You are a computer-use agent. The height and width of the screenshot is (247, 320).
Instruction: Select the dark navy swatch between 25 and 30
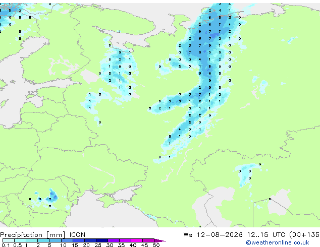(102, 240)
